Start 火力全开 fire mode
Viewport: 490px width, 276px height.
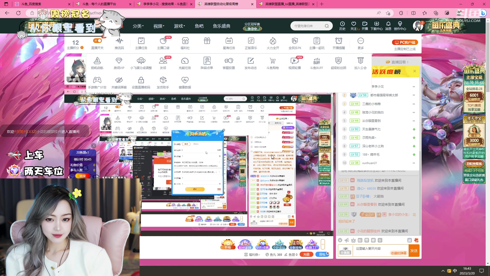pos(273,43)
